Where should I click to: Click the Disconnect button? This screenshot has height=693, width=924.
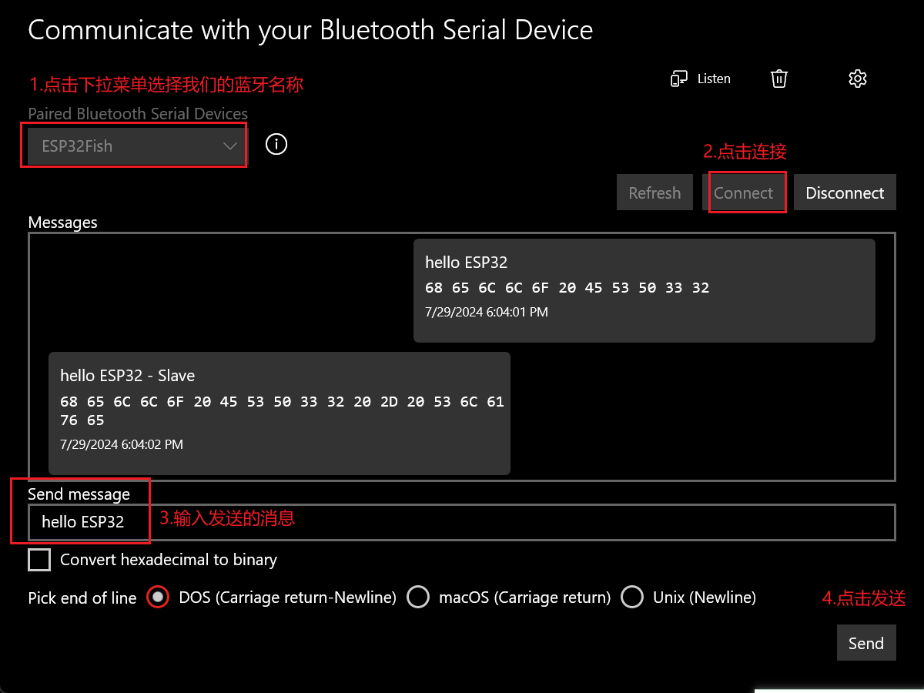tap(845, 192)
